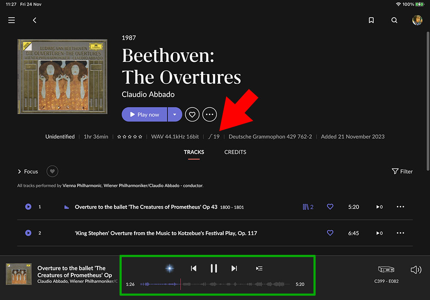Open the bookmarks icon
The image size is (430, 300).
pyautogui.click(x=372, y=20)
